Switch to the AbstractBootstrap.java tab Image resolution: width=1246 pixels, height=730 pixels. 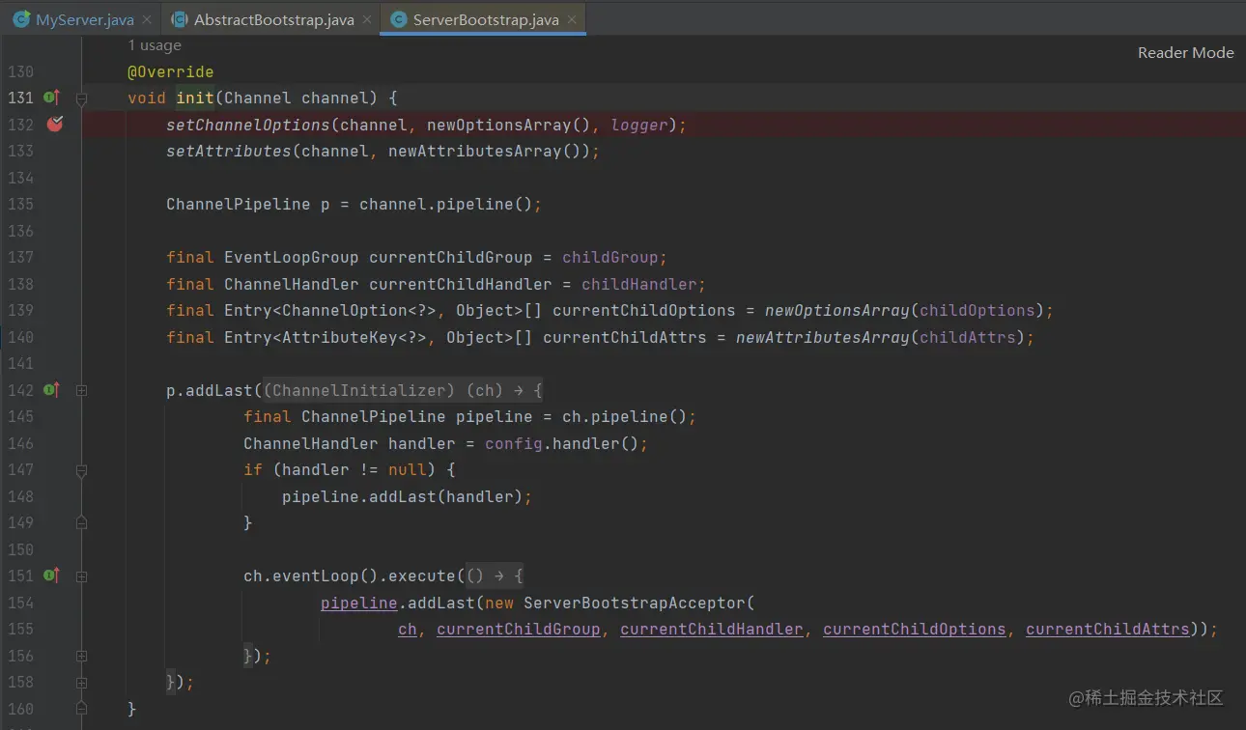pyautogui.click(x=273, y=19)
